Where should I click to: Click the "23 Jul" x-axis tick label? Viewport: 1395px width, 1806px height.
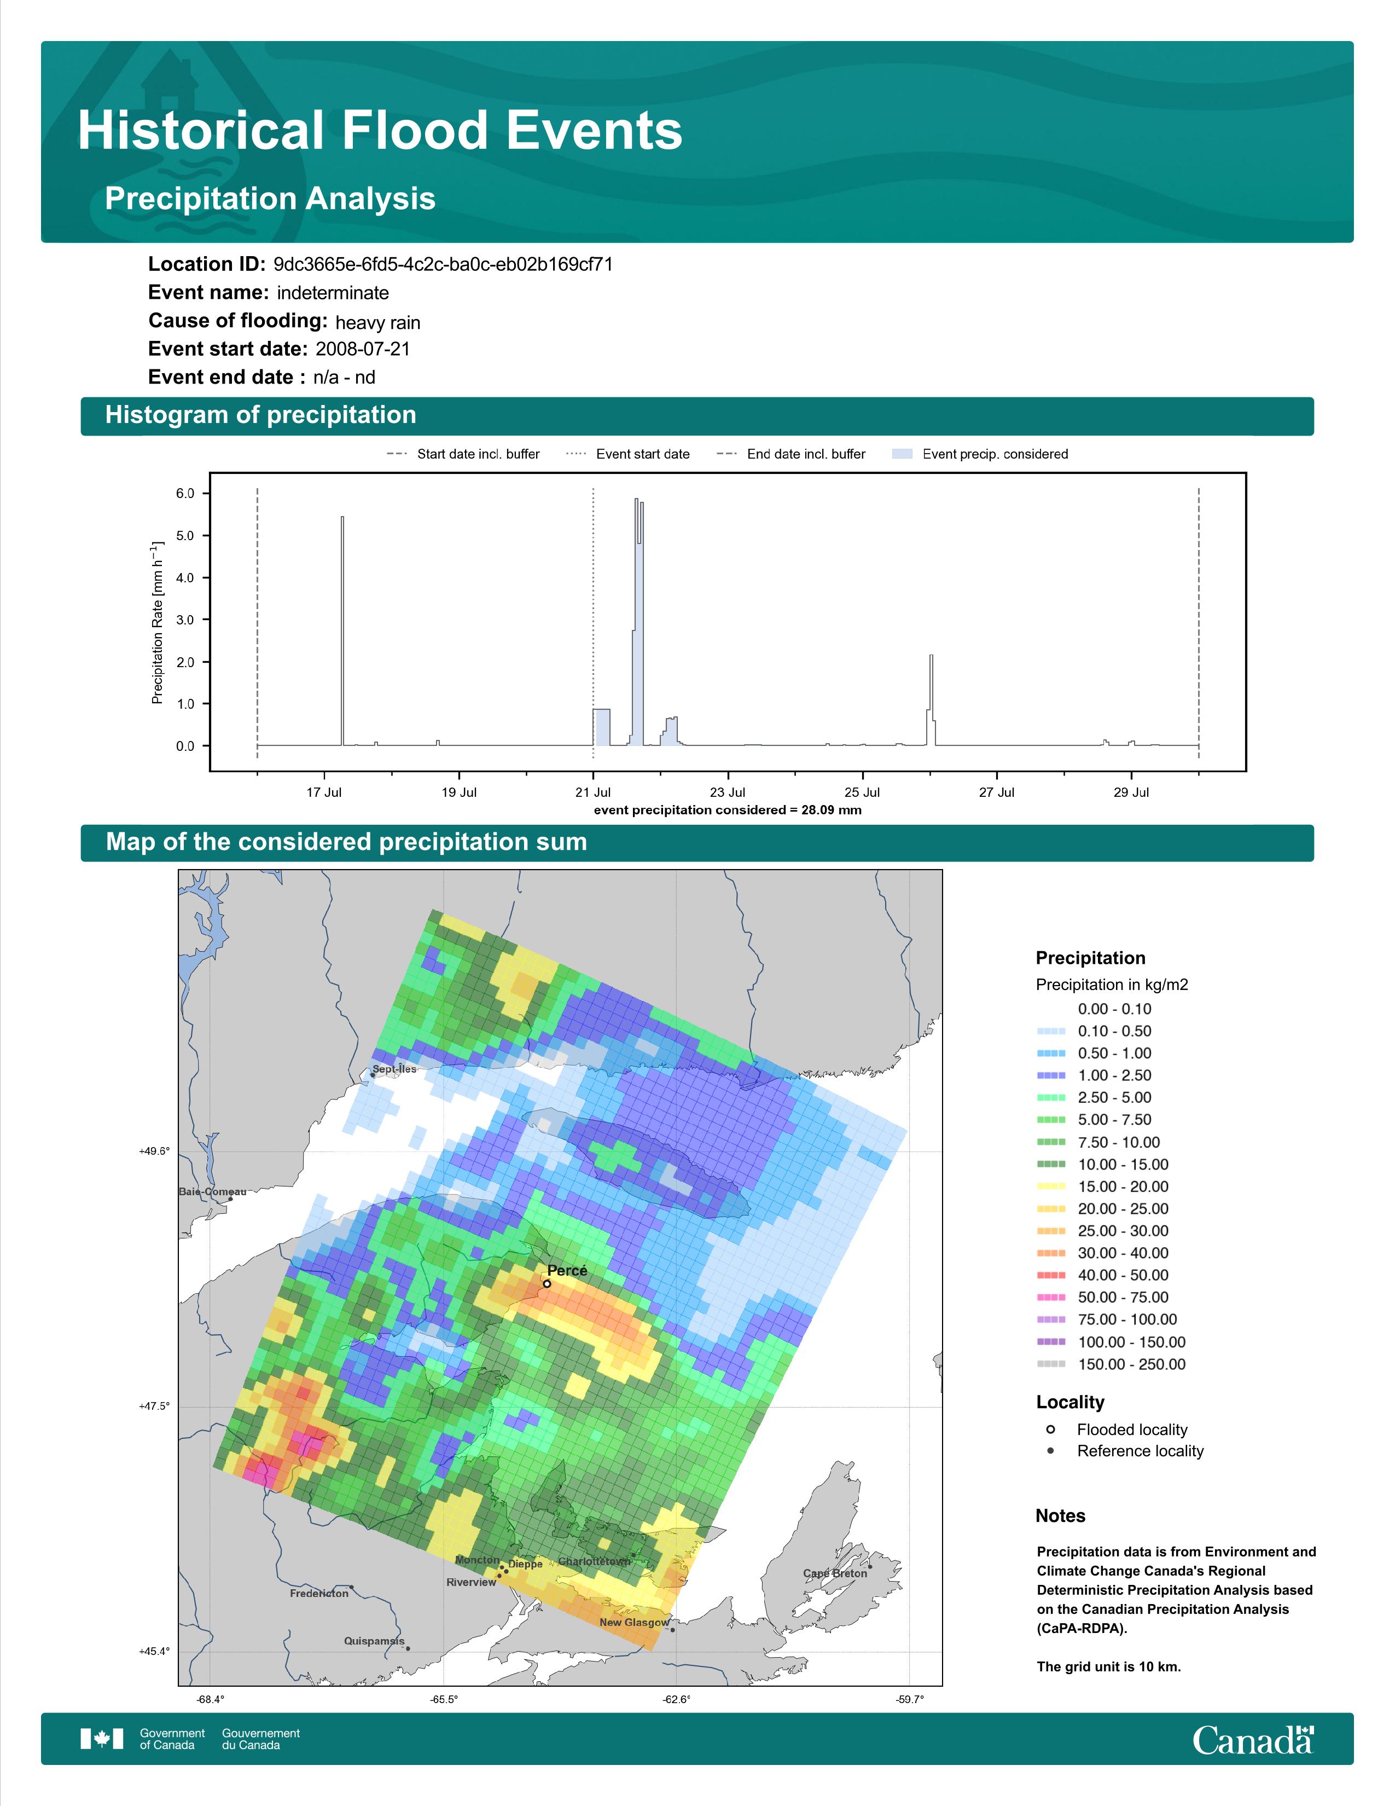(727, 792)
